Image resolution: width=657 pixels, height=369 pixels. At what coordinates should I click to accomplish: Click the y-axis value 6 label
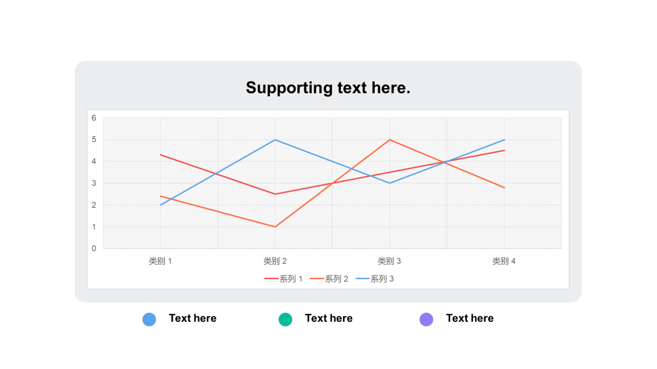coord(94,118)
